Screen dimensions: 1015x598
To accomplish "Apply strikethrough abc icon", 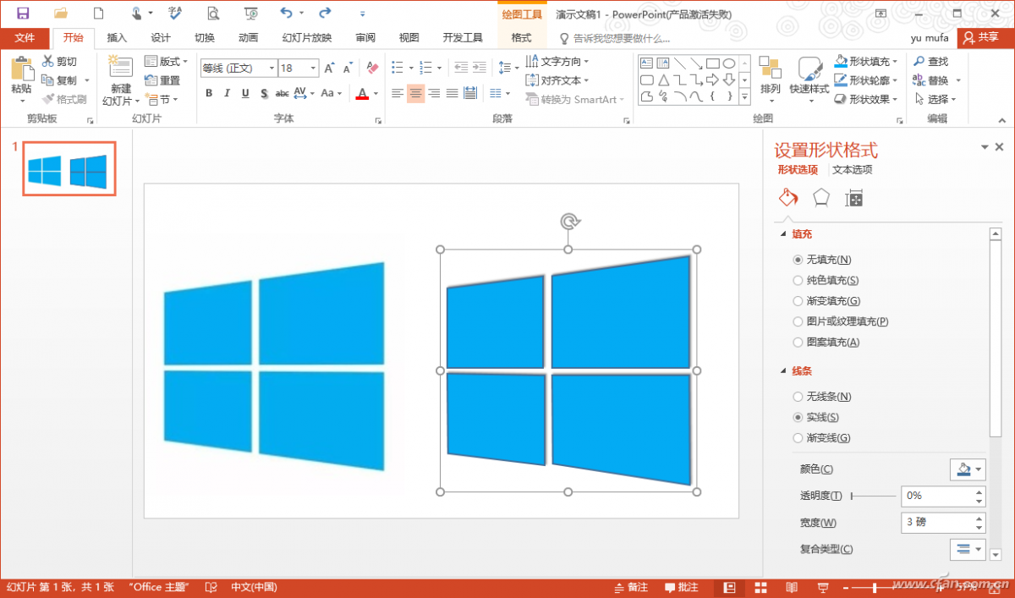I will tap(283, 94).
